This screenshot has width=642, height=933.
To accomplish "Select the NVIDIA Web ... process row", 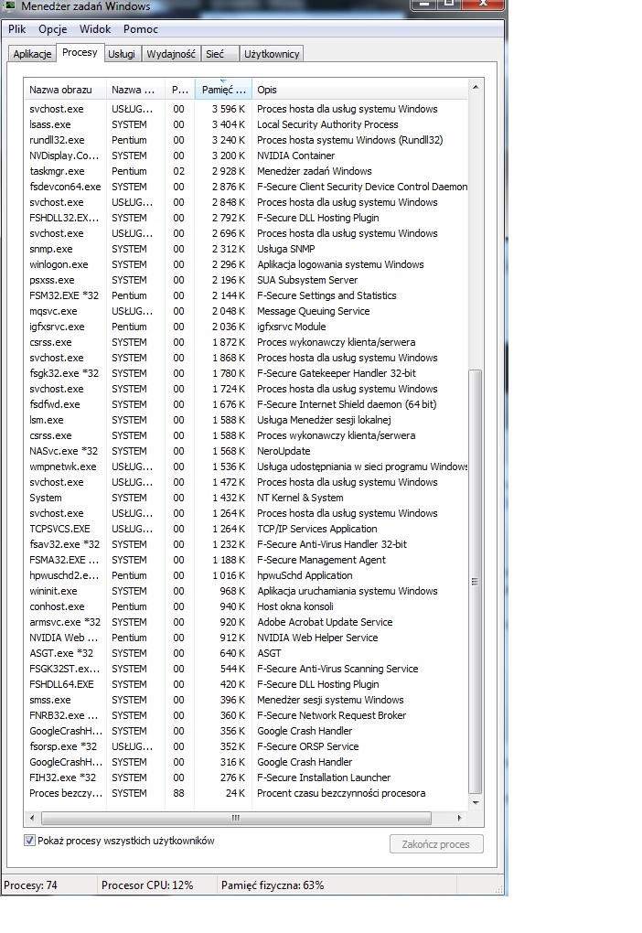I will [x=246, y=638].
